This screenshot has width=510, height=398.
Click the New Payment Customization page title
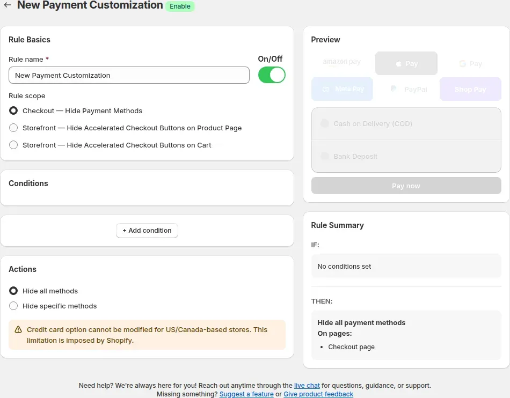pyautogui.click(x=90, y=5)
